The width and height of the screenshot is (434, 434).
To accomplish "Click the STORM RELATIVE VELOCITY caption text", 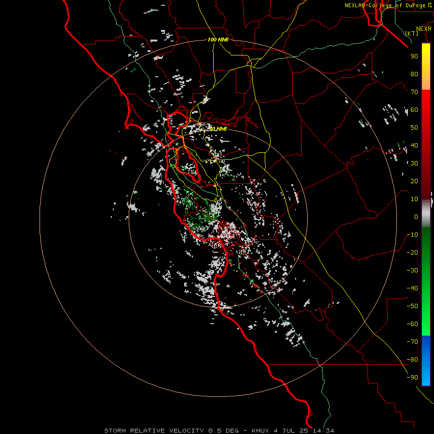I will click(x=154, y=431).
